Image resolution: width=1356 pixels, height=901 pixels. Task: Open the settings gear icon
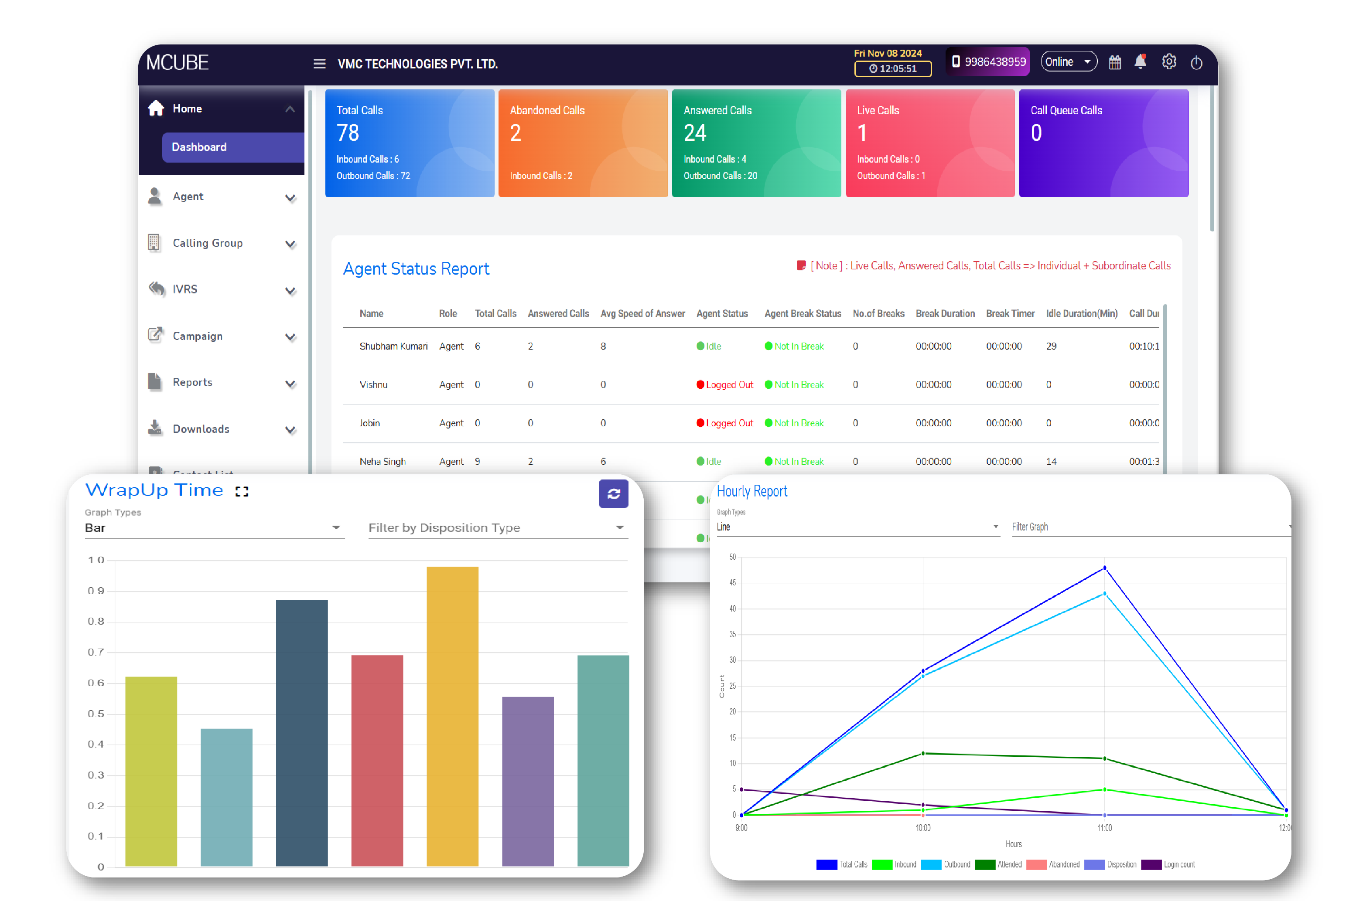tap(1168, 61)
